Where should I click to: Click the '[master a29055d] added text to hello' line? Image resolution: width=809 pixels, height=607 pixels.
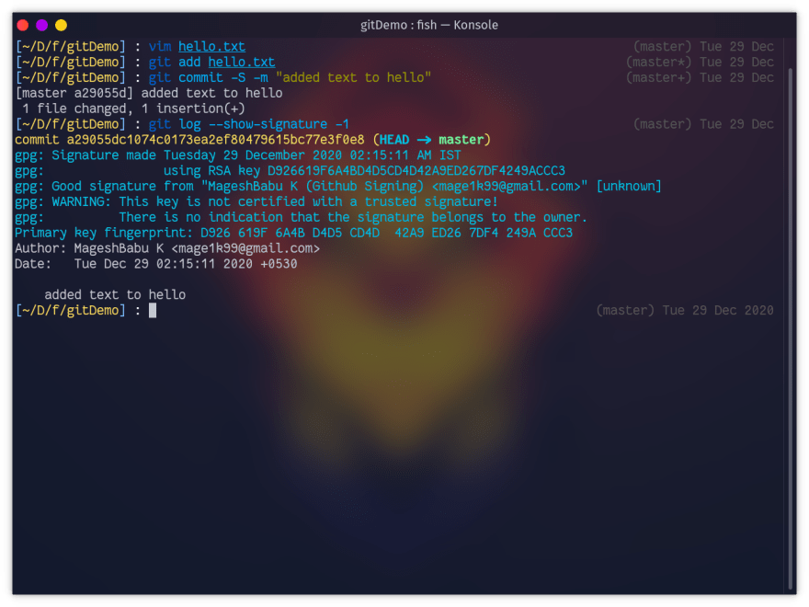coord(149,93)
